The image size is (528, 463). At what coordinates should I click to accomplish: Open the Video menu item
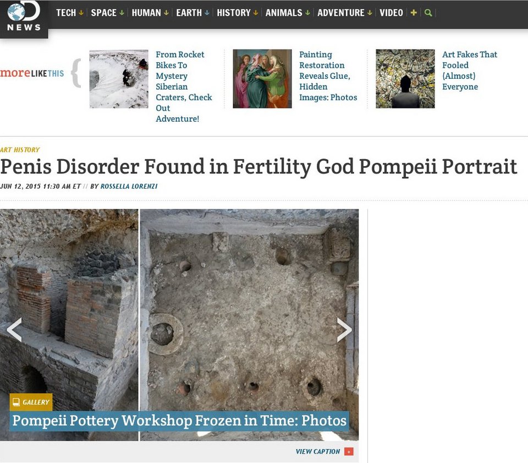(x=391, y=13)
